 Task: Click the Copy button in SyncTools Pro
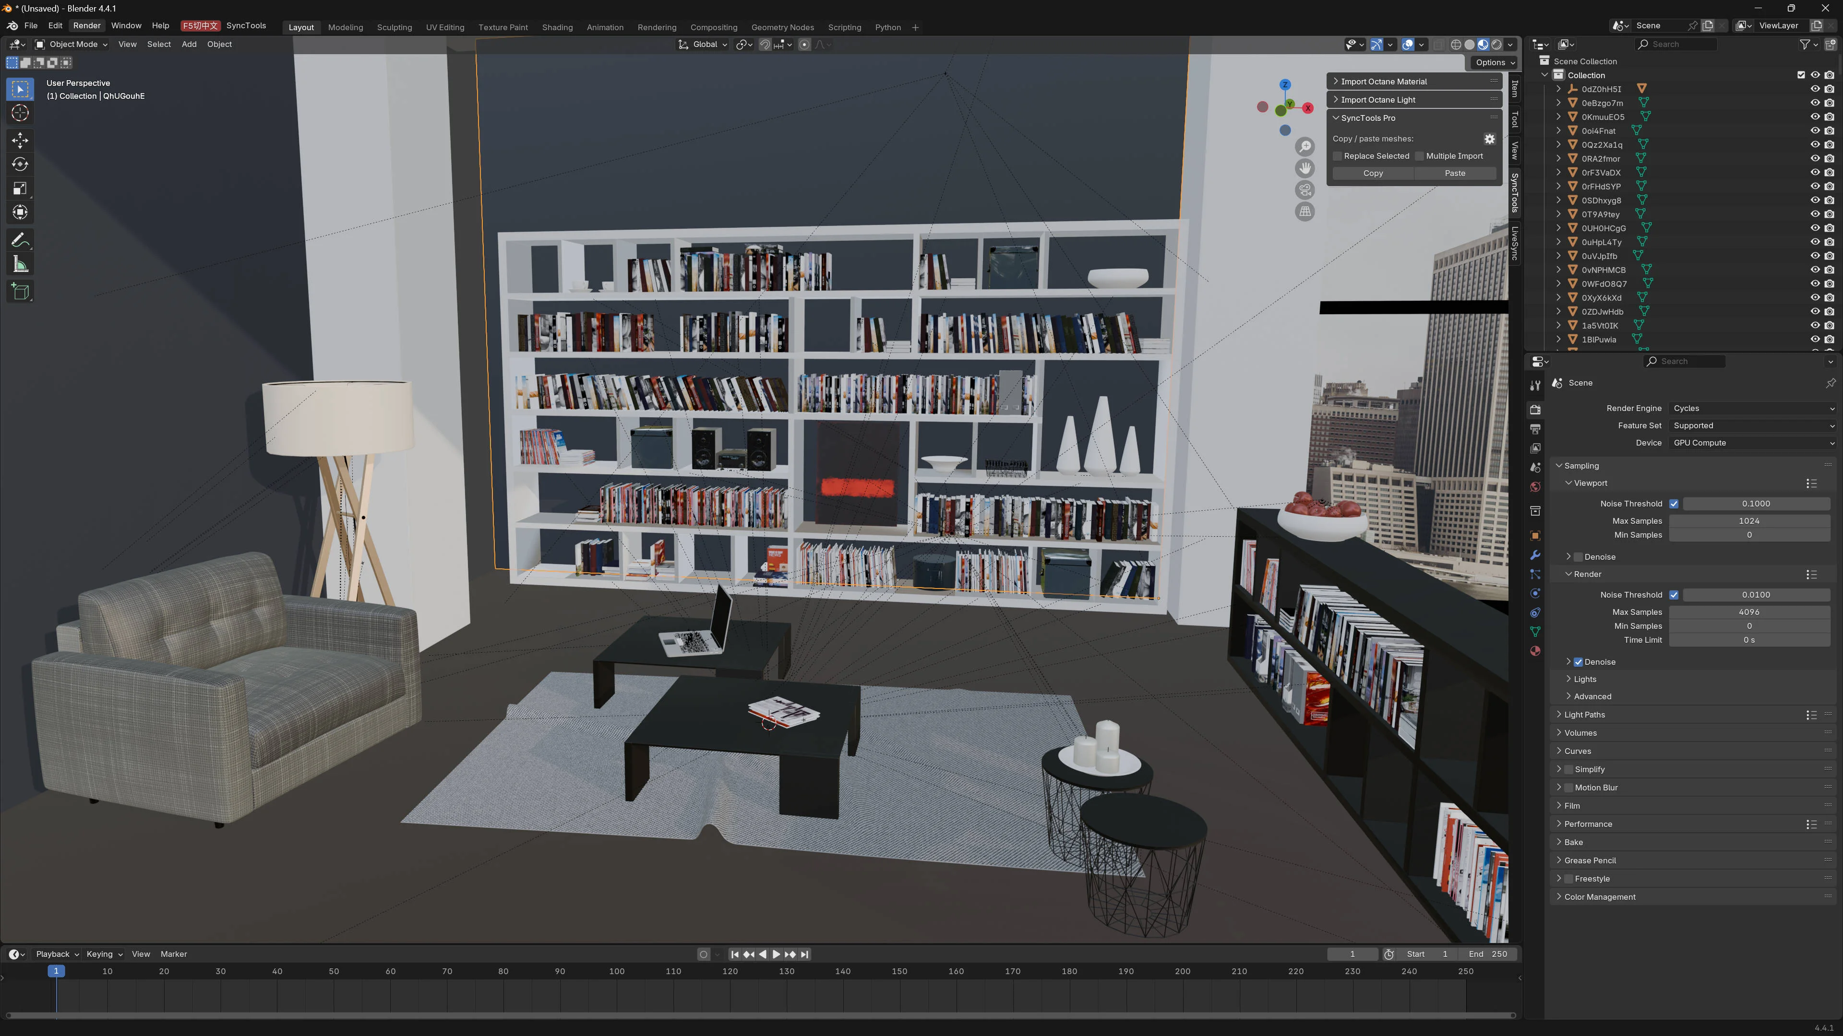pyautogui.click(x=1373, y=174)
